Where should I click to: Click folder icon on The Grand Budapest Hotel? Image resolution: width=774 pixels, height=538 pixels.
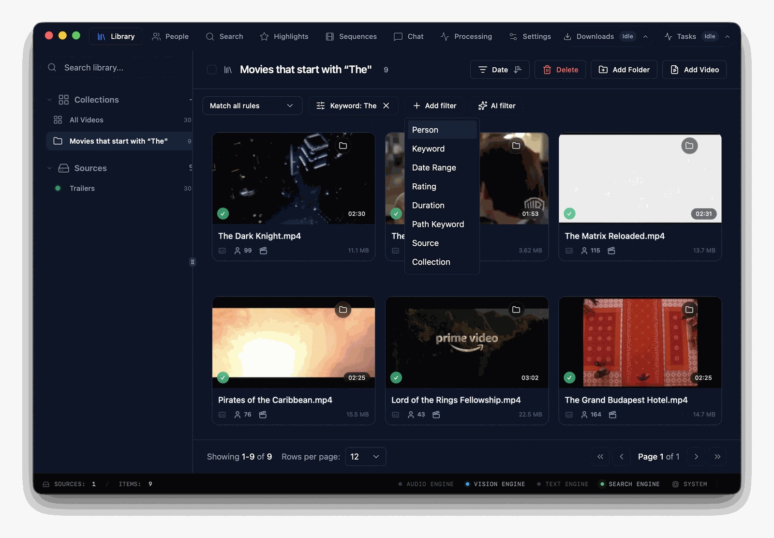pos(689,310)
